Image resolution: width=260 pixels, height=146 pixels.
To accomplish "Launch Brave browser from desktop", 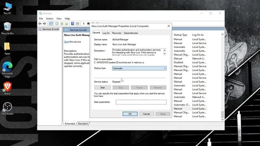I will (7, 88).
